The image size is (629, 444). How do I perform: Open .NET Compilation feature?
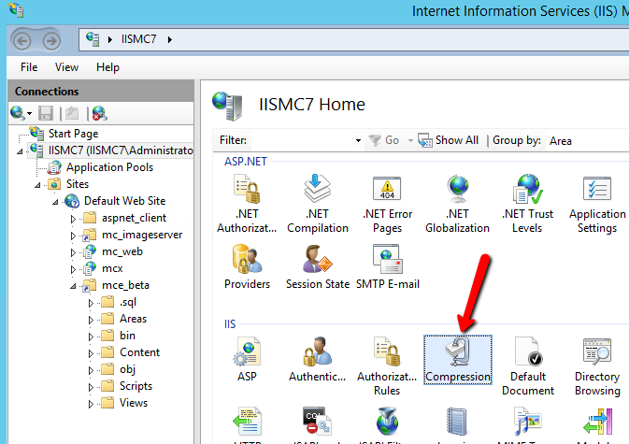318,204
